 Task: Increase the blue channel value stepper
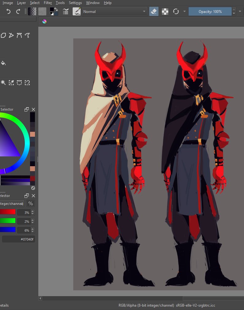point(32,229)
